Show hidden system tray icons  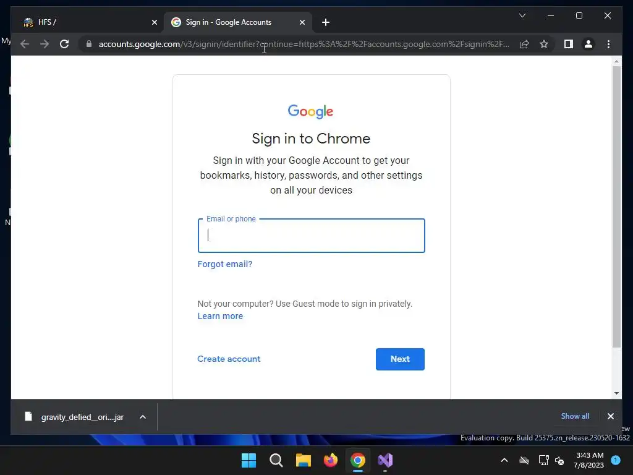(504, 460)
